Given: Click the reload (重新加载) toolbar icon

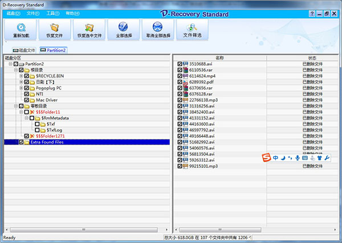Looking at the screenshot, I should (21, 30).
